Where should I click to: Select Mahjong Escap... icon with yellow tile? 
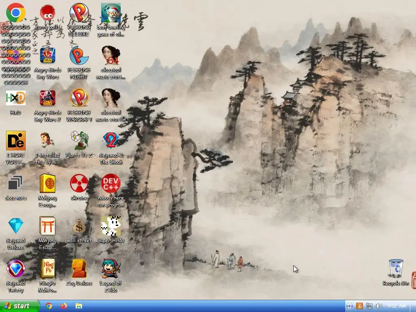pos(48,183)
